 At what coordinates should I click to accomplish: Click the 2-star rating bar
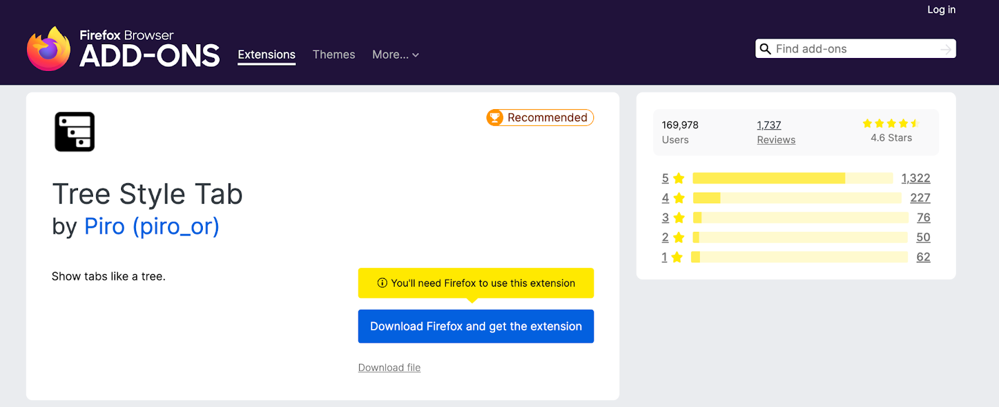(800, 237)
